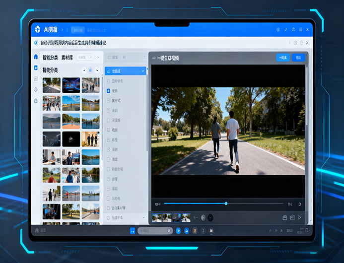Image resolution: width=344 pixels, height=263 pixels.
Task: Click the copy icon in the suggestion banner's right side
Action: (x=295, y=43)
